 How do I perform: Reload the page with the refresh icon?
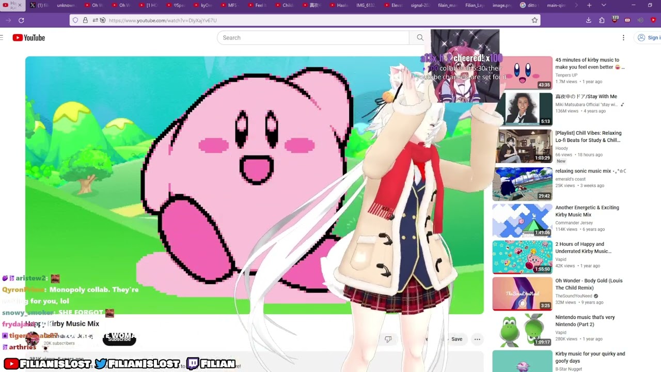pyautogui.click(x=21, y=20)
